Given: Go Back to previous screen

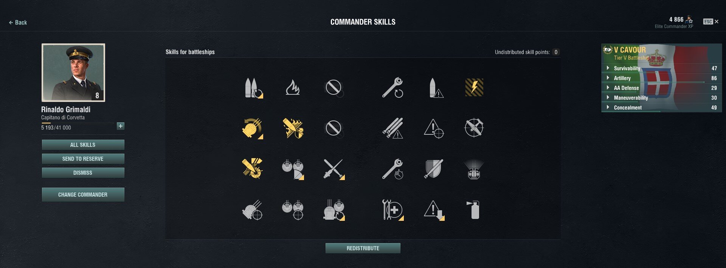Looking at the screenshot, I should (18, 23).
